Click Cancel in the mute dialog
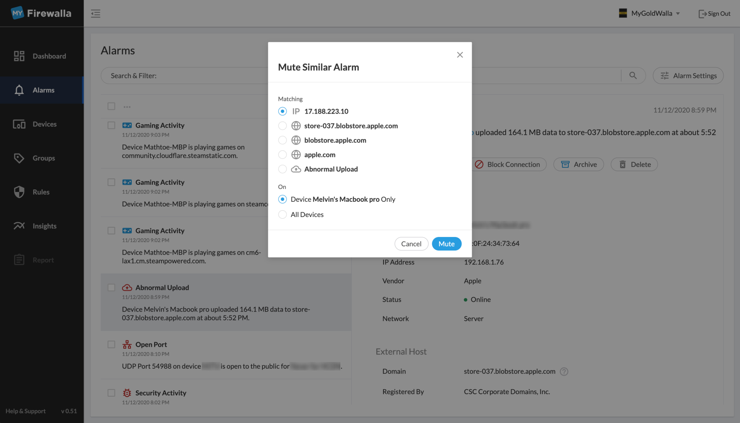Image resolution: width=740 pixels, height=423 pixels. (x=411, y=244)
